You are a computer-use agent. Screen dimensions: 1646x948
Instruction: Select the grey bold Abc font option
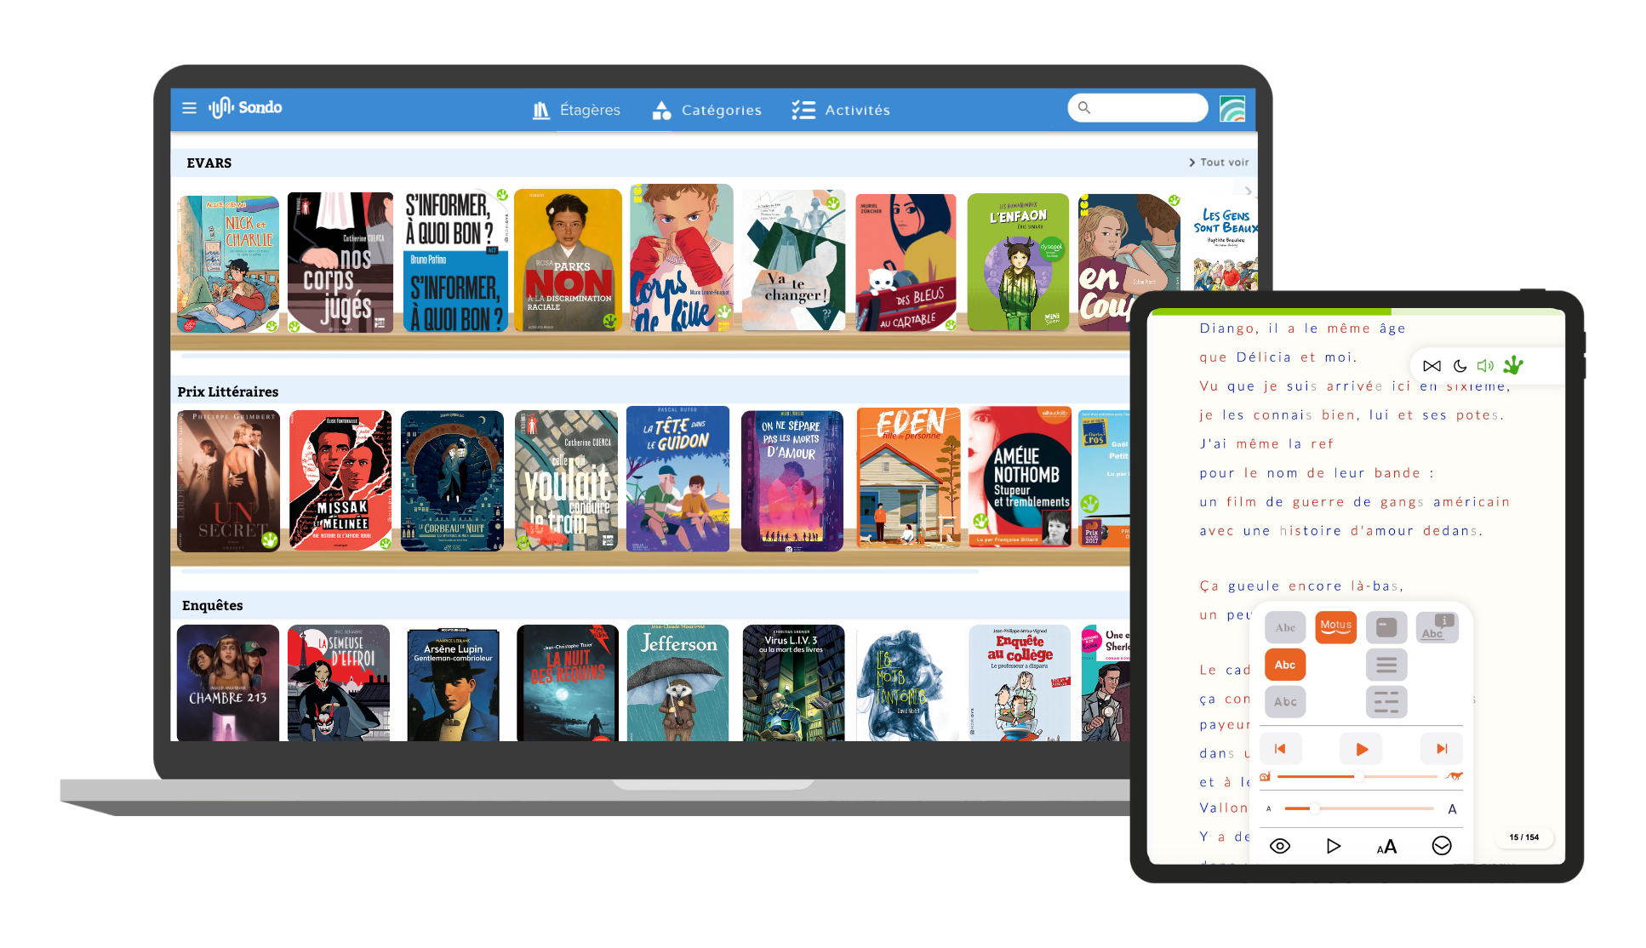[1285, 702]
